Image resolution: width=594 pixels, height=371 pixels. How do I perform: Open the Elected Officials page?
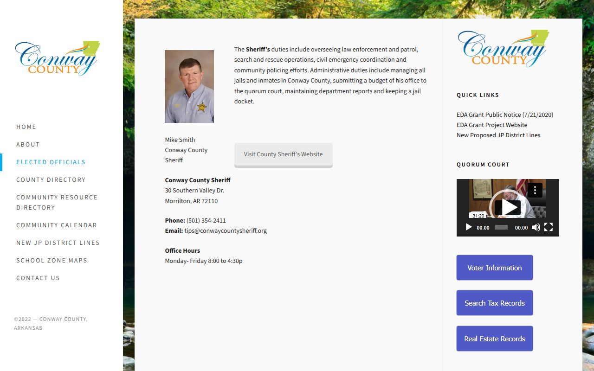click(51, 162)
